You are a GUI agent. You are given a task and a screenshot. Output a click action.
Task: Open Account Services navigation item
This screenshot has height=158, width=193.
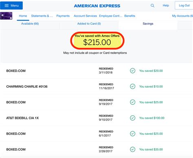[85, 16]
